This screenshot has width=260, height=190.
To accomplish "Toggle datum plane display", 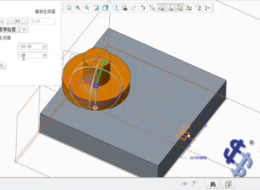I will point(162,8).
